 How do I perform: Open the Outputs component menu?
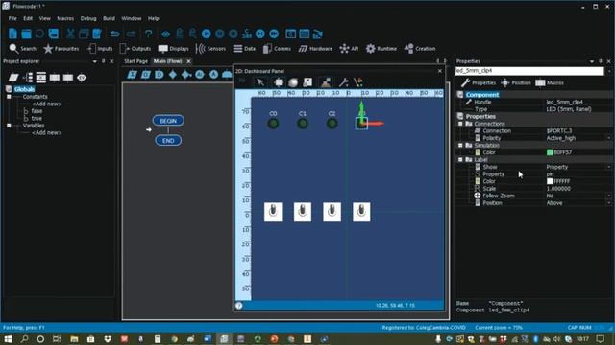(135, 49)
